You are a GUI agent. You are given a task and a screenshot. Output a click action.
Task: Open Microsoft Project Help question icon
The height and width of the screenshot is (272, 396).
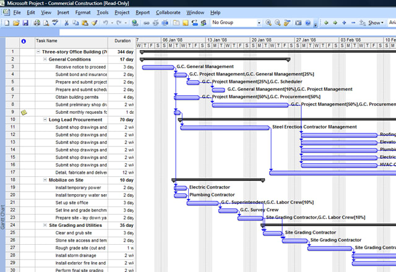[308, 23]
